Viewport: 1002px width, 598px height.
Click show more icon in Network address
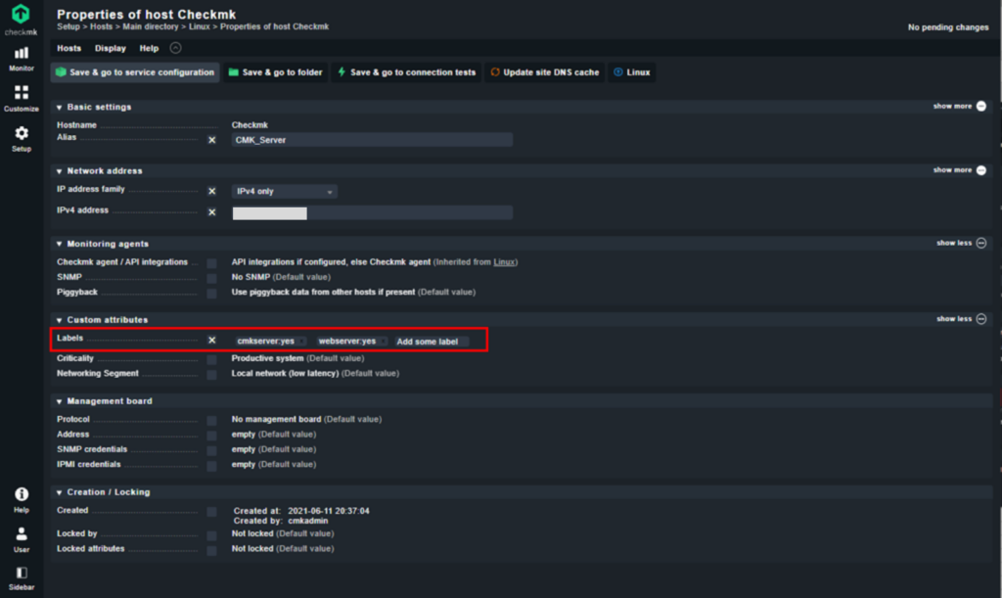point(981,170)
